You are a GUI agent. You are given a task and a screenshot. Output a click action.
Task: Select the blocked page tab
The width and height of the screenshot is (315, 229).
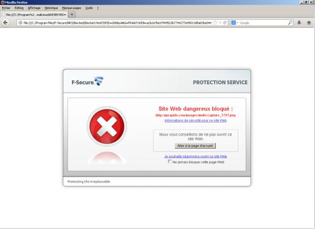(34, 15)
